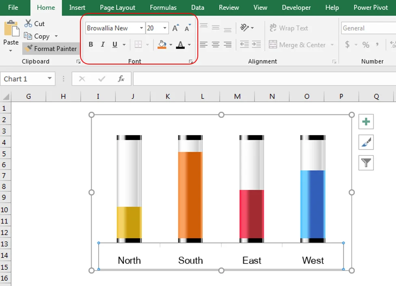Switch to the Page Layout tab
This screenshot has height=286, width=396.
click(117, 8)
